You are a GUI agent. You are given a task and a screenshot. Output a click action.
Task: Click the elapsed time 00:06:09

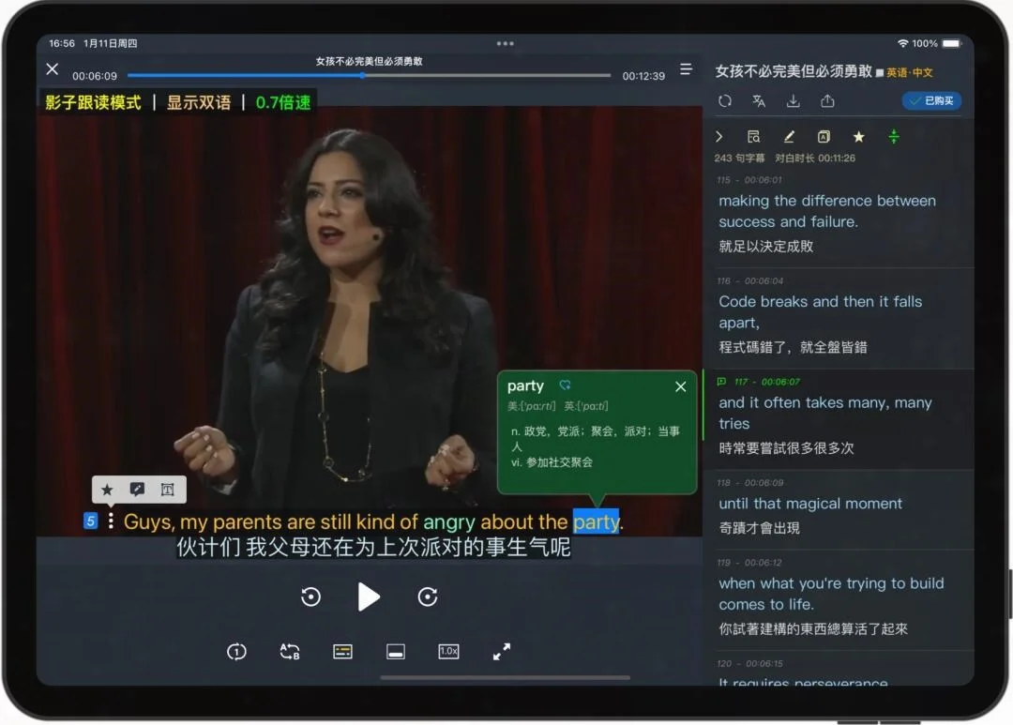coord(95,76)
